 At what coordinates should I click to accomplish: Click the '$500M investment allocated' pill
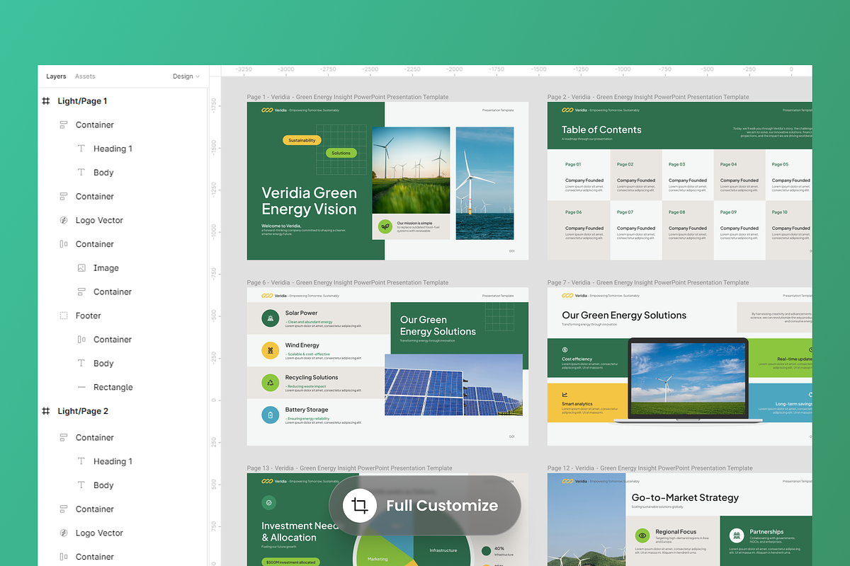[290, 562]
